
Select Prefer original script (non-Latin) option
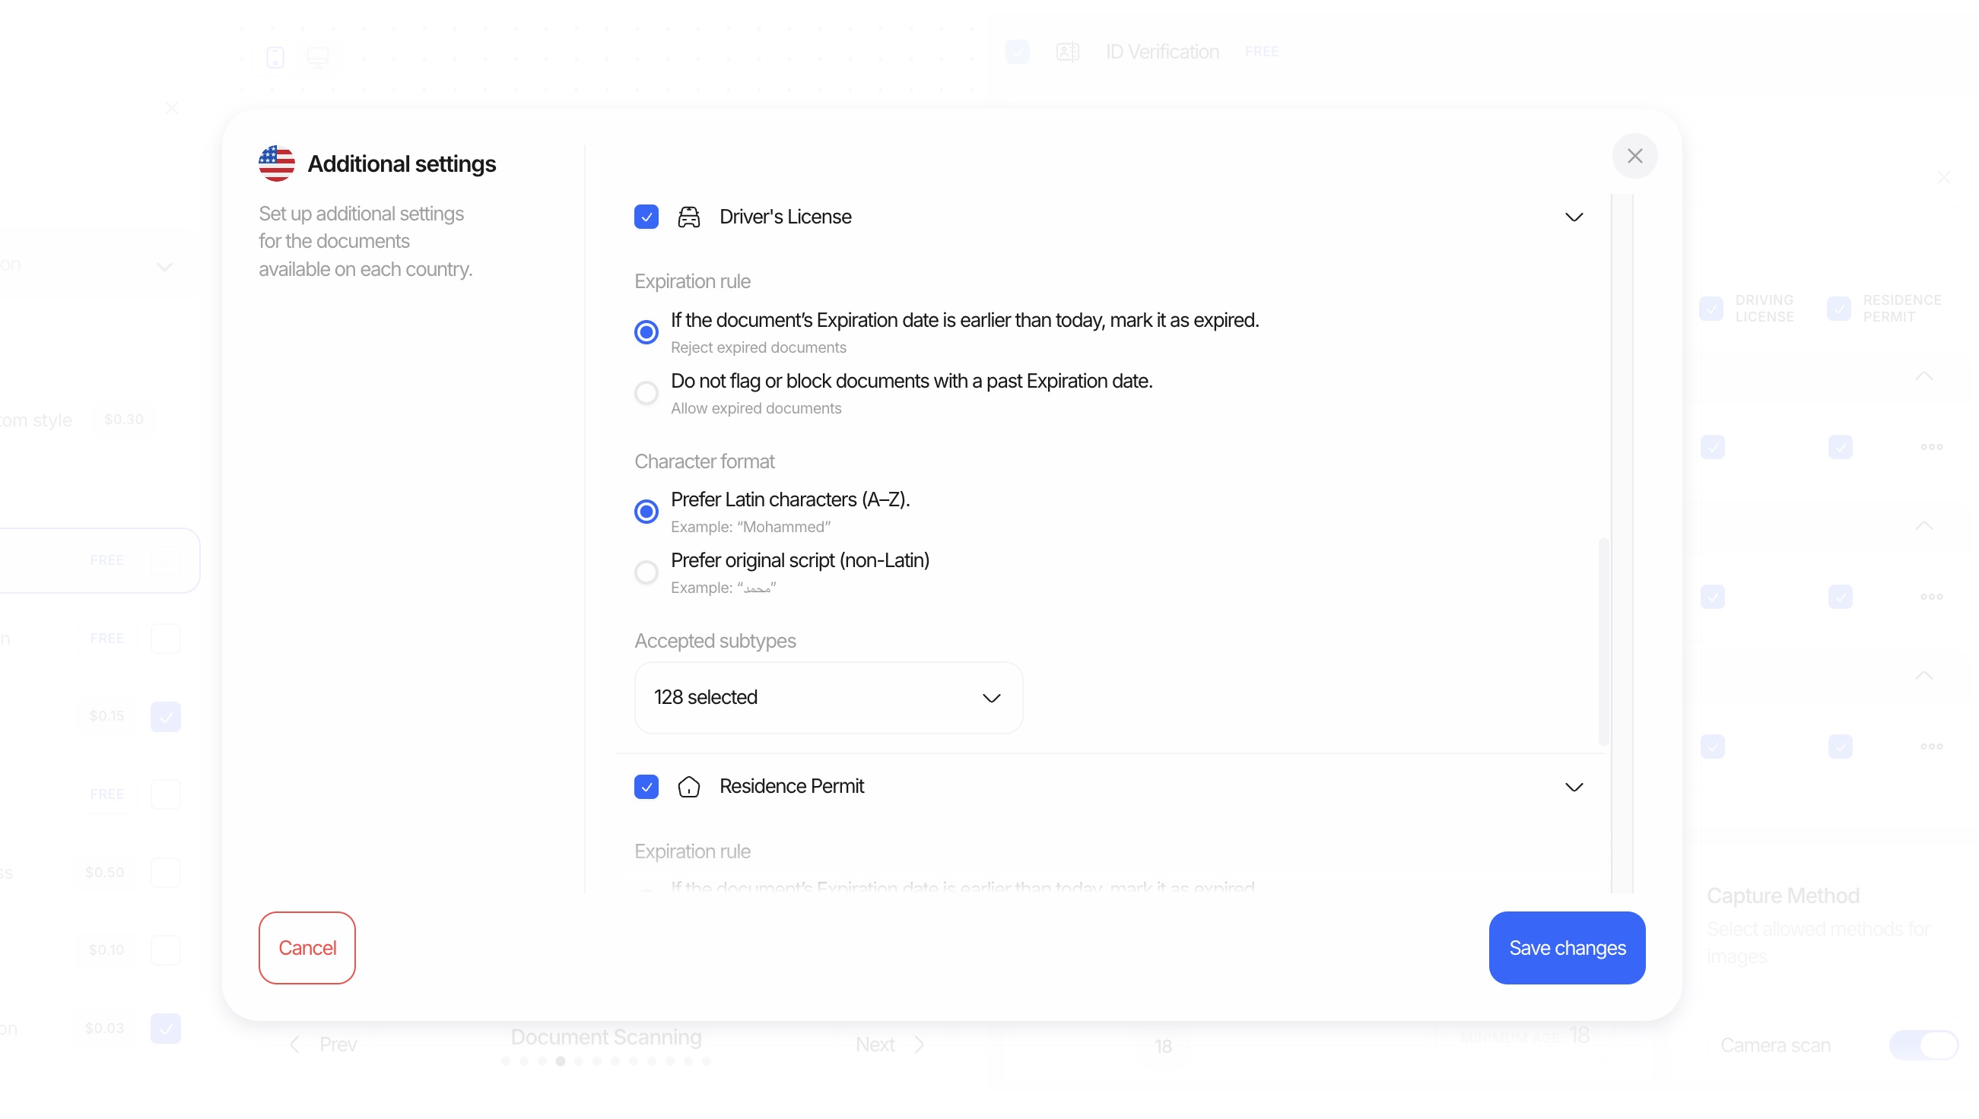click(646, 572)
